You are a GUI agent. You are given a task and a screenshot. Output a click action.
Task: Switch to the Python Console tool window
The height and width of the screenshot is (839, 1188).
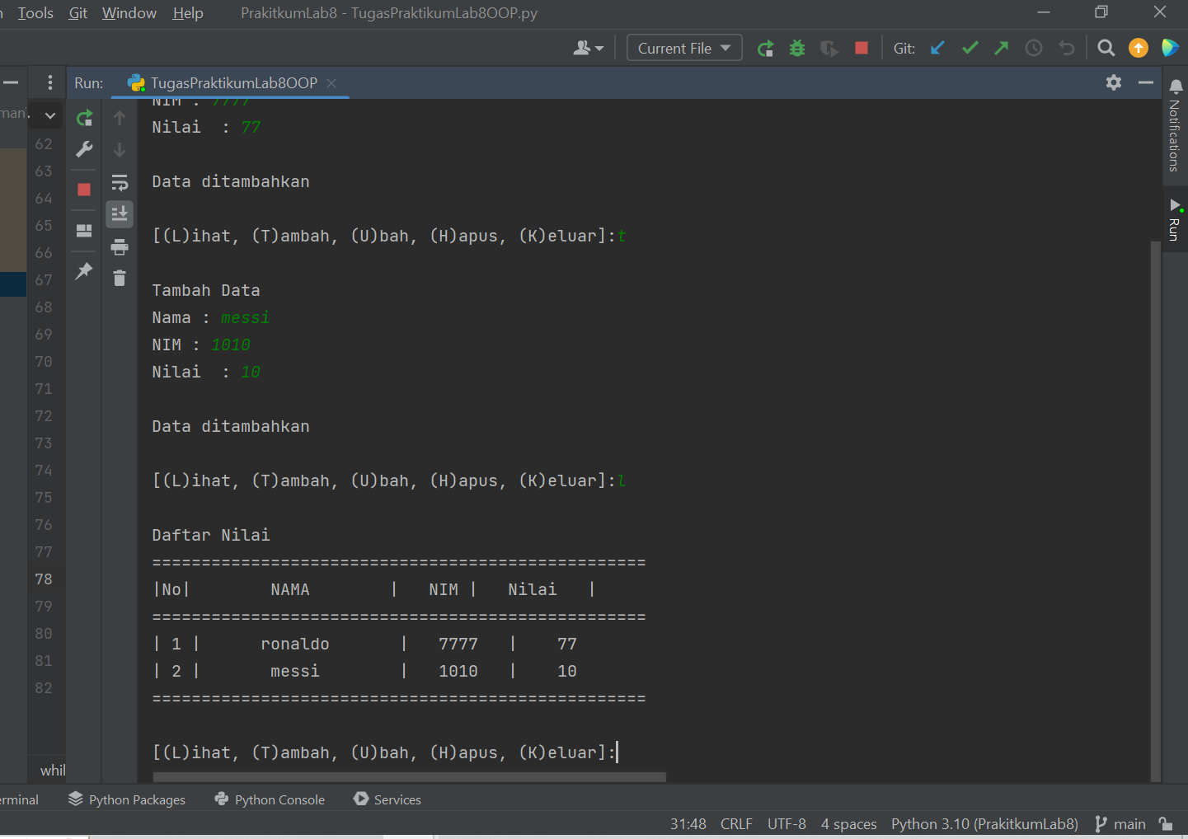tap(270, 799)
